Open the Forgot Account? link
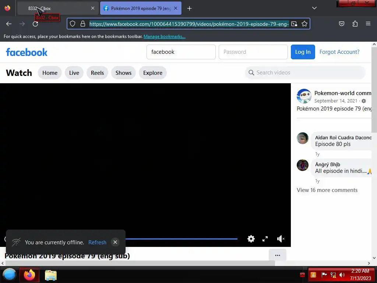The height and width of the screenshot is (283, 377). pyautogui.click(x=339, y=52)
